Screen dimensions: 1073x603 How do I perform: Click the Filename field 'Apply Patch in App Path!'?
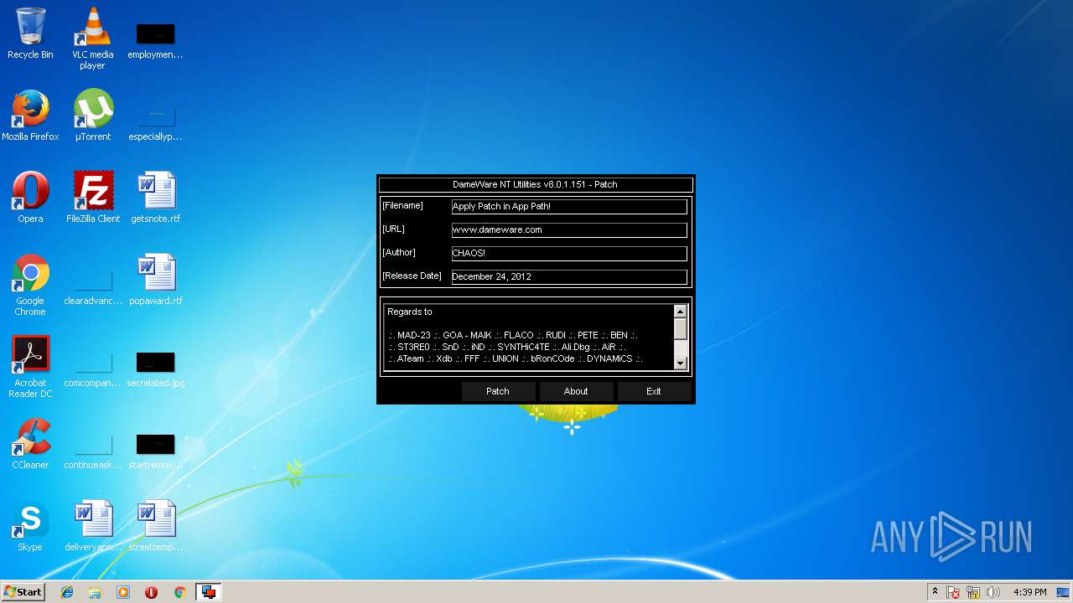pyautogui.click(x=569, y=206)
